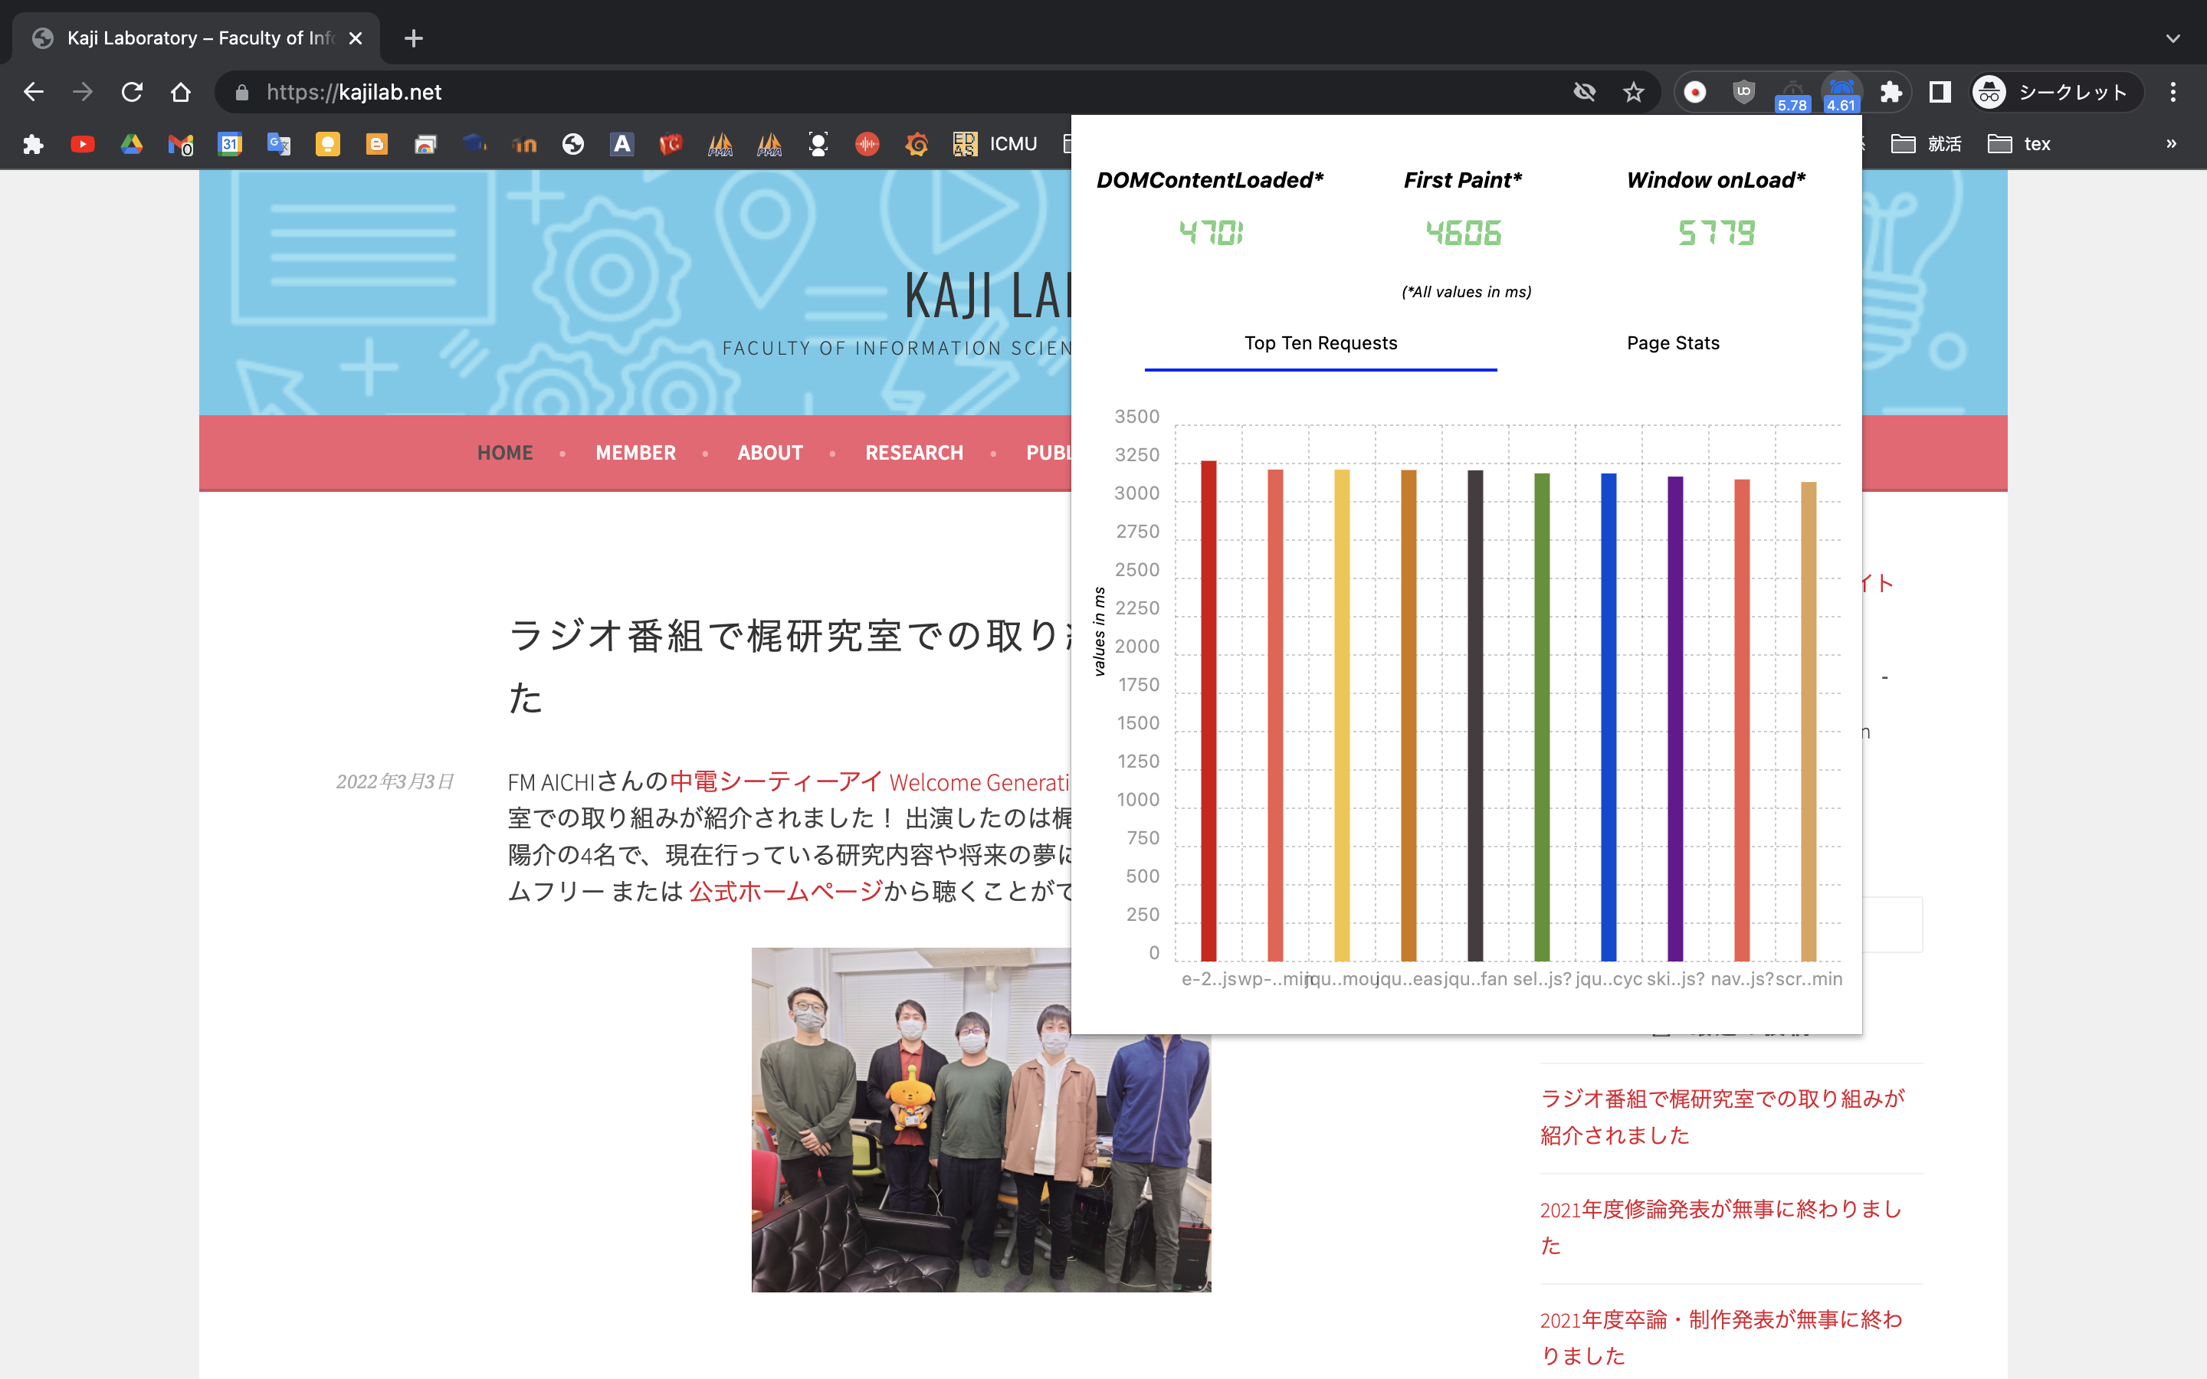Bookmark this page with the star icon

[1633, 92]
